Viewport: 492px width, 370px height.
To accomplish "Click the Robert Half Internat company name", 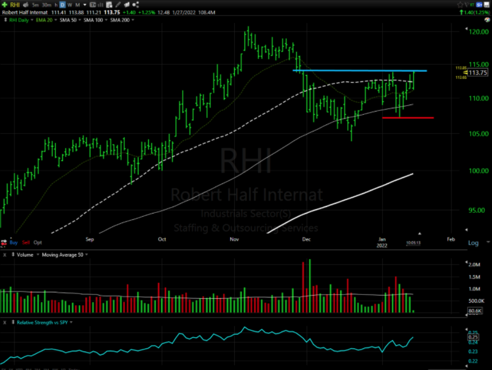I will (25, 13).
